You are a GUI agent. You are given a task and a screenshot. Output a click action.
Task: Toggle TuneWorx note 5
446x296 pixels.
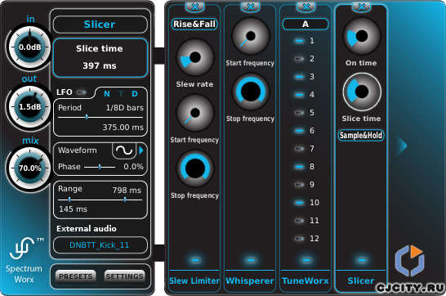[x=299, y=113]
